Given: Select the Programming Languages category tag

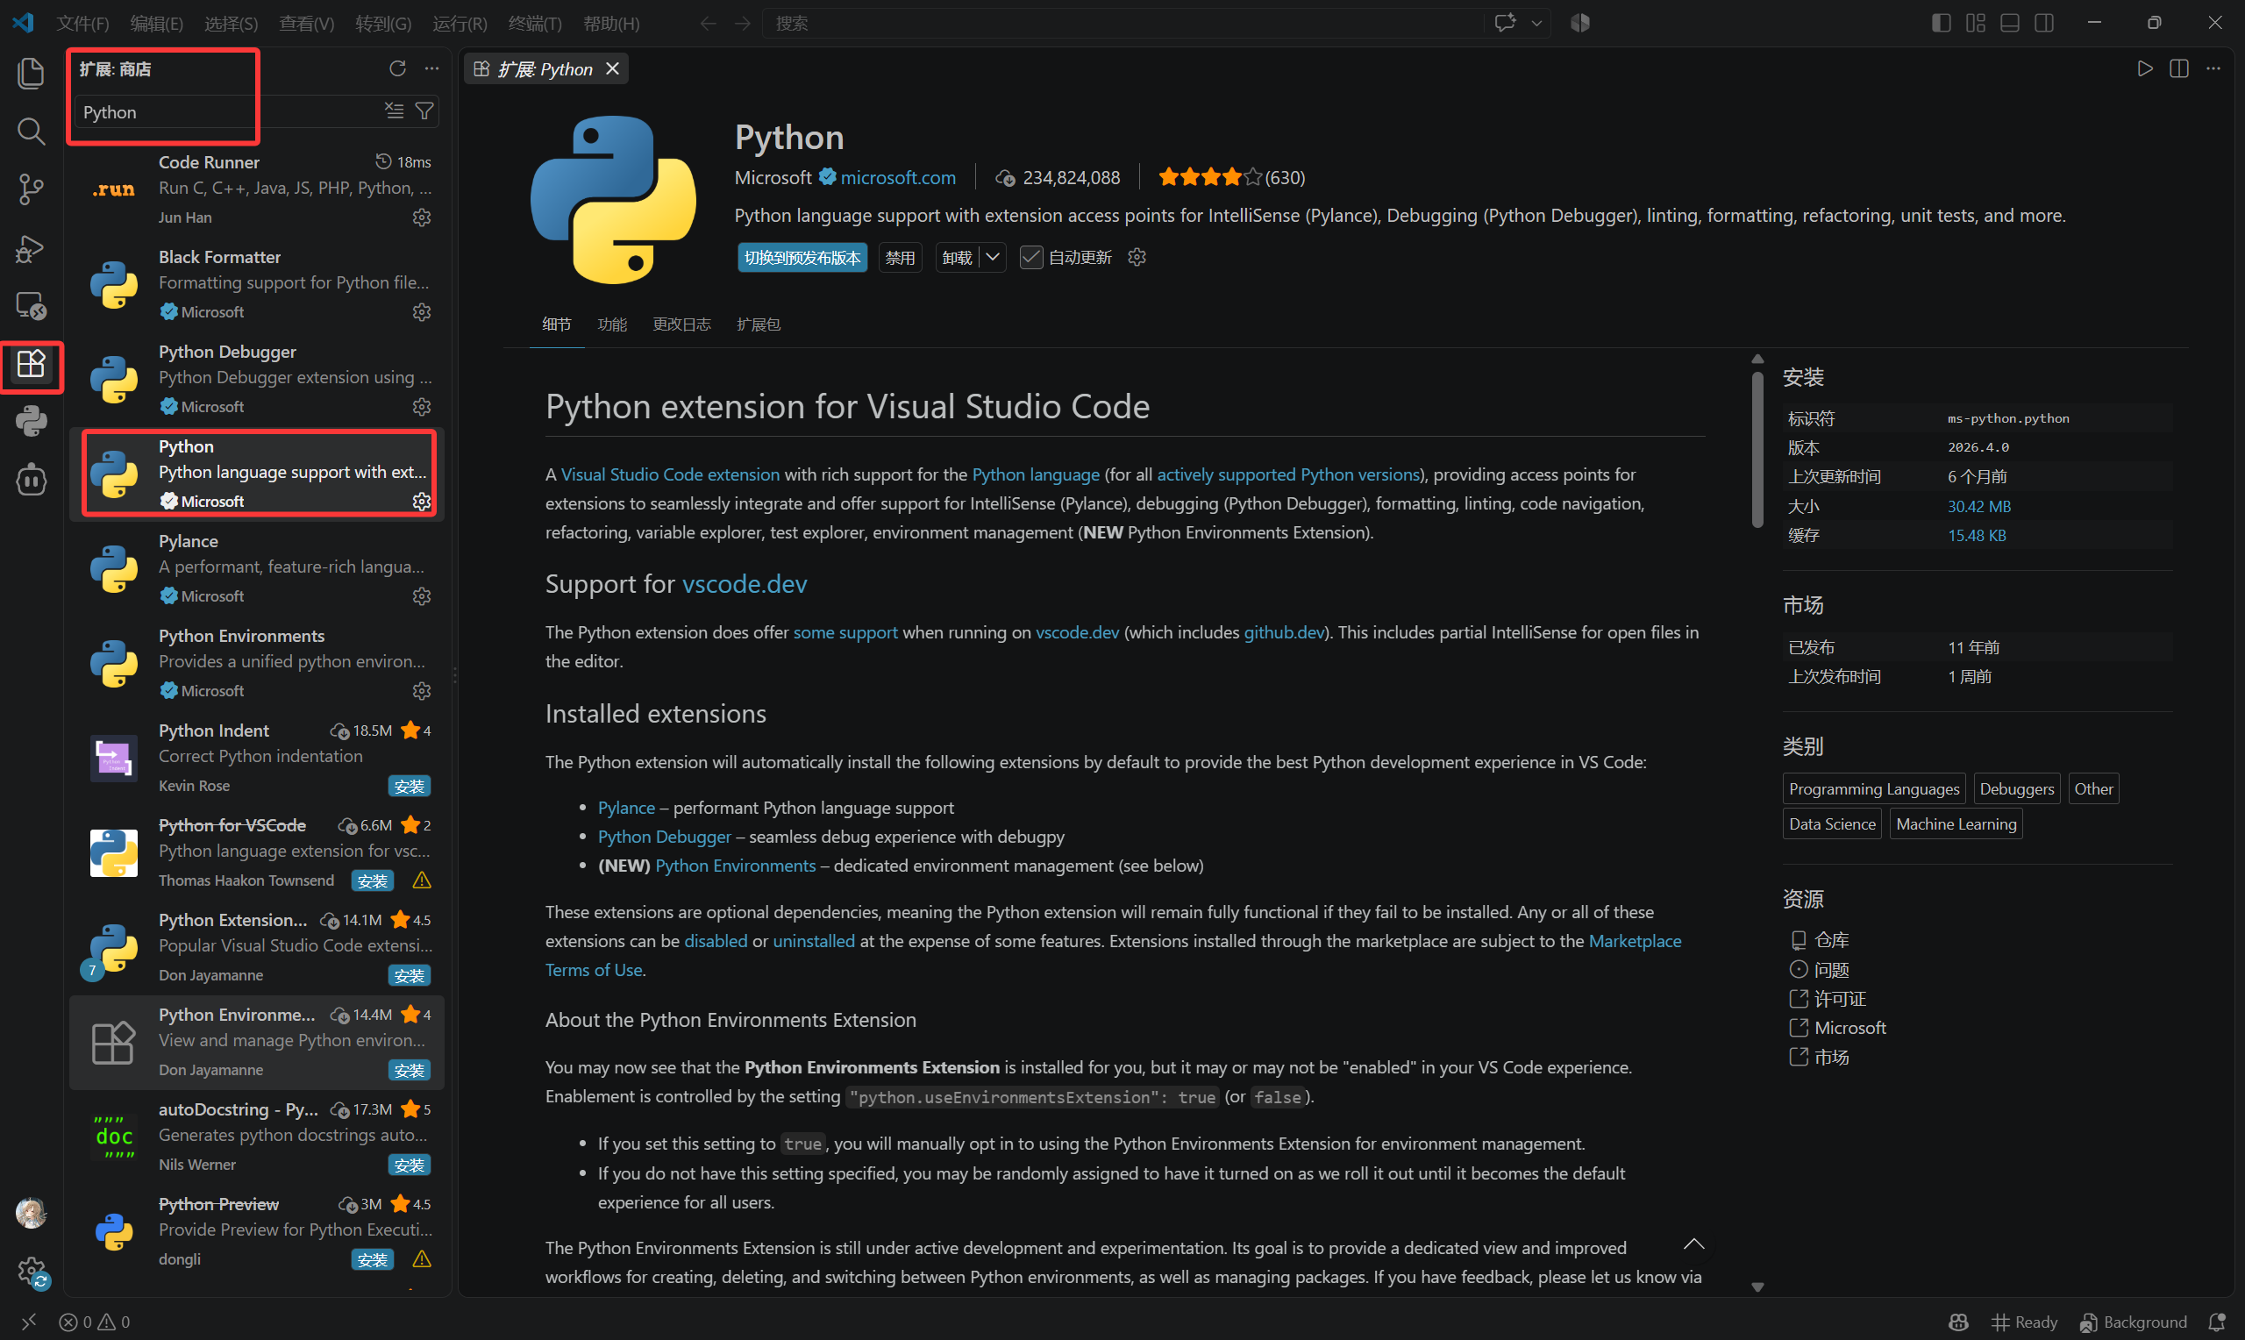Looking at the screenshot, I should tap(1874, 789).
